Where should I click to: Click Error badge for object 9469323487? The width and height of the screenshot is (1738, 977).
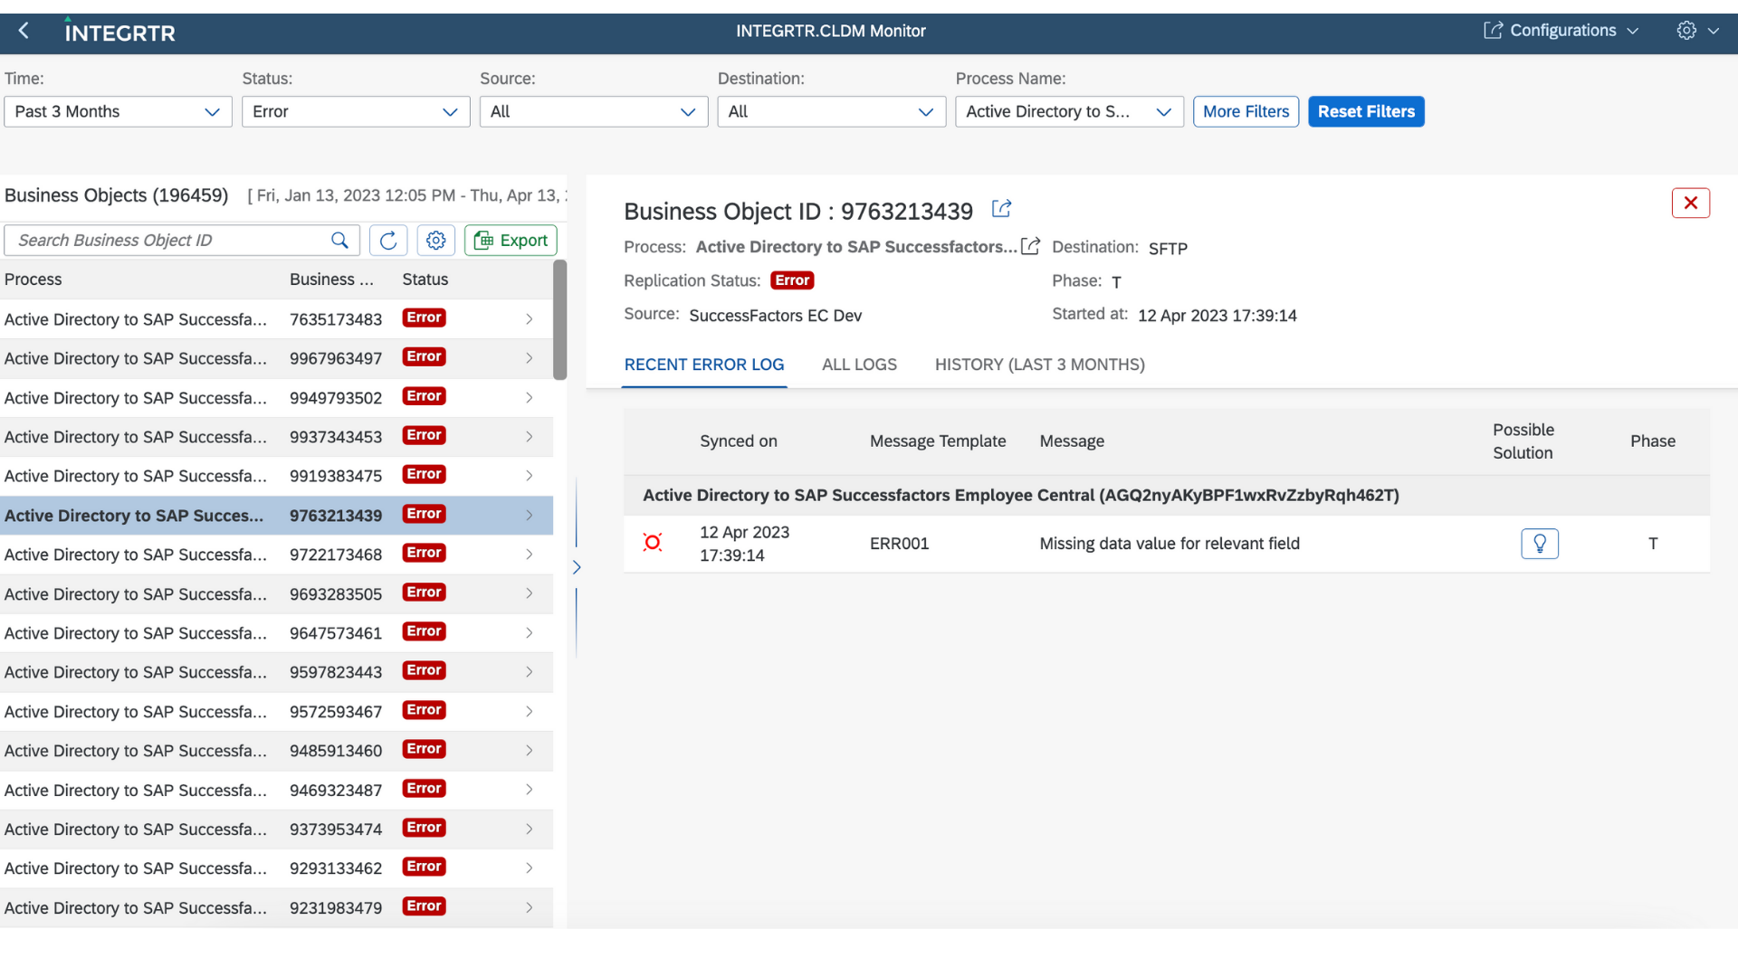424,789
